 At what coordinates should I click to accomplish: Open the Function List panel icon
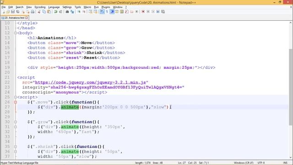pos(127,12)
